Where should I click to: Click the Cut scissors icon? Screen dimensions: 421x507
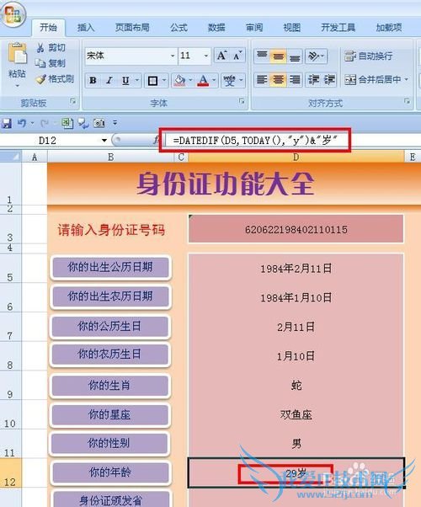click(40, 48)
